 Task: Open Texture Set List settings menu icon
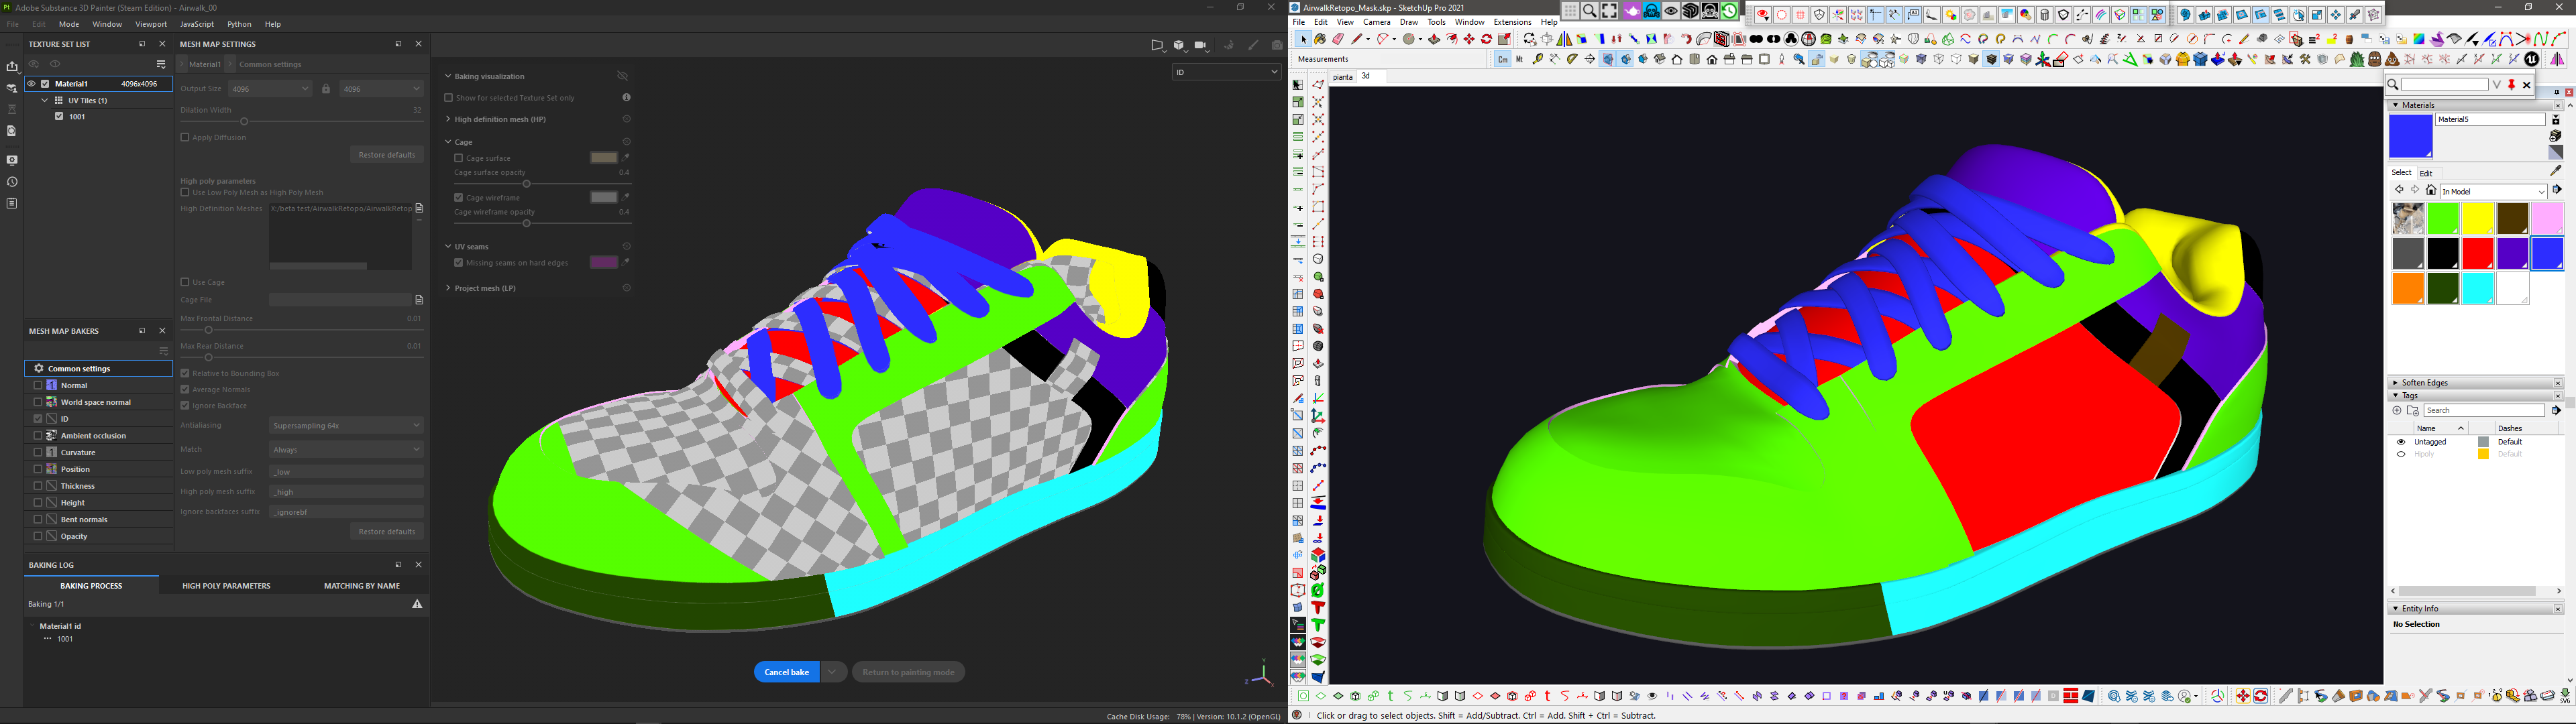(161, 64)
